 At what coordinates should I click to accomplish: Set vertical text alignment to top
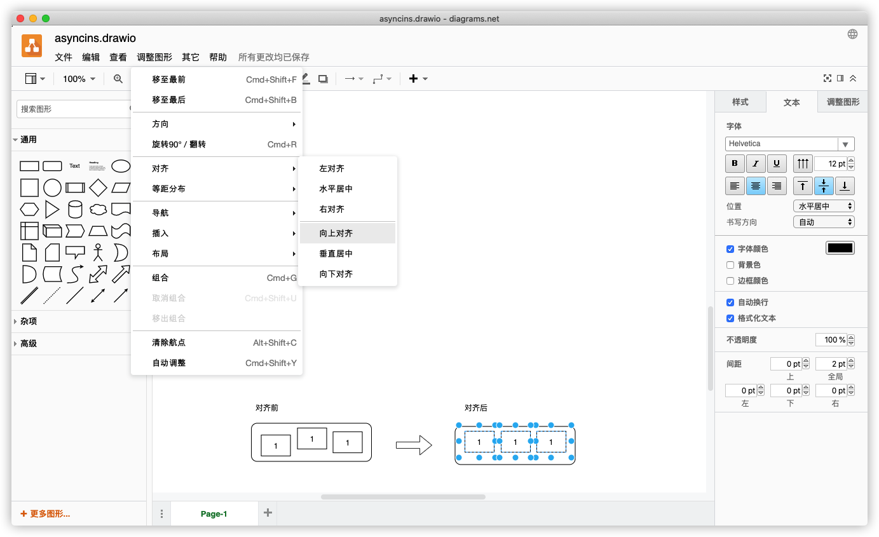click(803, 186)
